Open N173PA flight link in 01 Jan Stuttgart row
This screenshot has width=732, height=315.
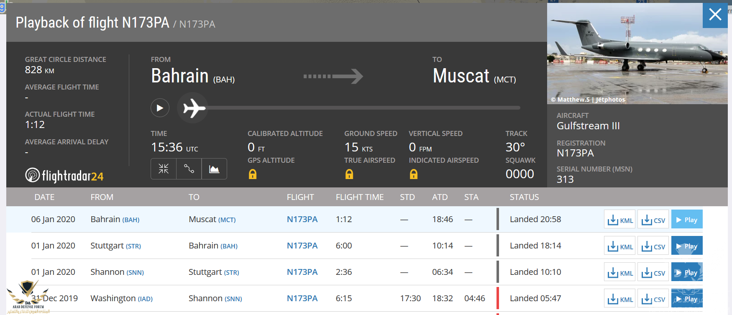tap(302, 246)
